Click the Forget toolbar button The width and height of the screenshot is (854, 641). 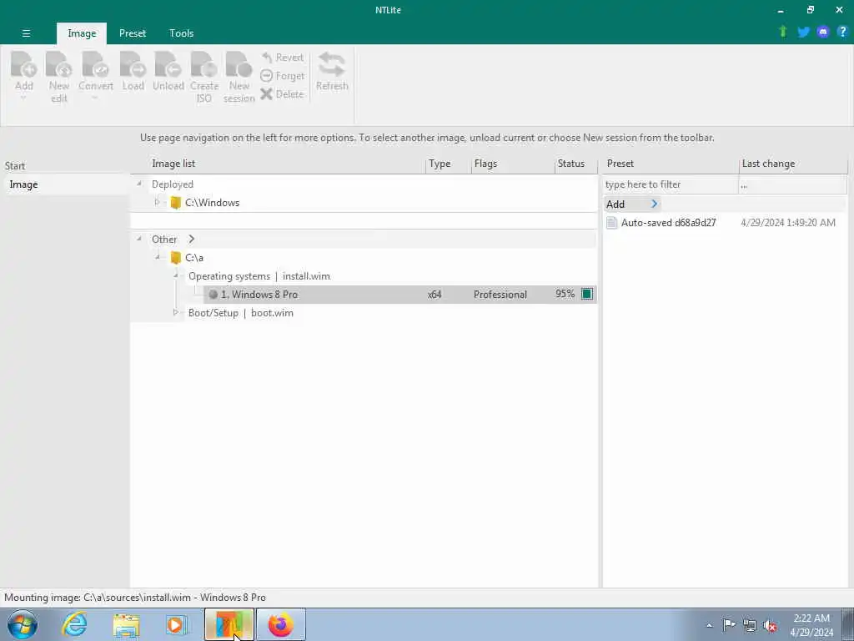click(x=283, y=76)
